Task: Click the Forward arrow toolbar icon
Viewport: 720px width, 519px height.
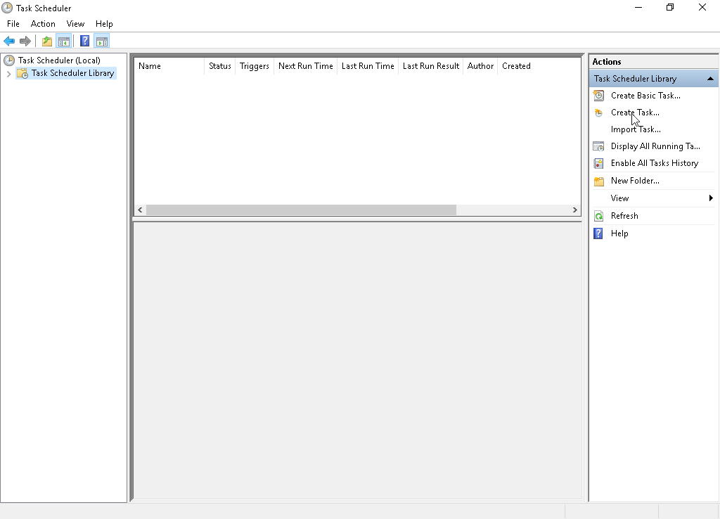Action: click(25, 41)
